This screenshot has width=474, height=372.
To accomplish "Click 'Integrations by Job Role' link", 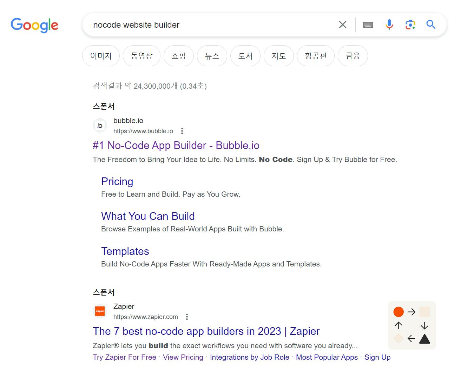I will pos(250,357).
